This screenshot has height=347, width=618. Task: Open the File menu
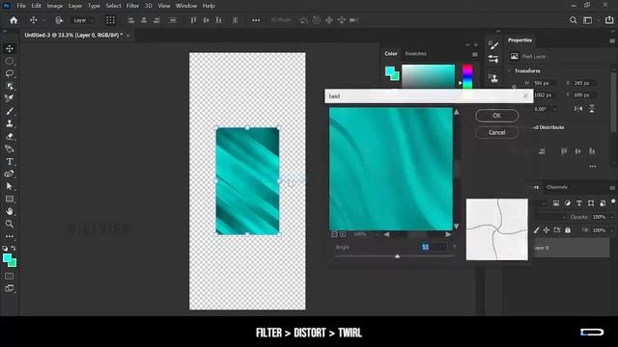(x=21, y=6)
